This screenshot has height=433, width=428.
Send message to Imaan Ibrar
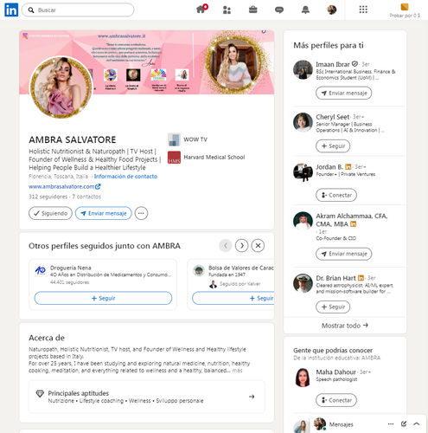[344, 93]
